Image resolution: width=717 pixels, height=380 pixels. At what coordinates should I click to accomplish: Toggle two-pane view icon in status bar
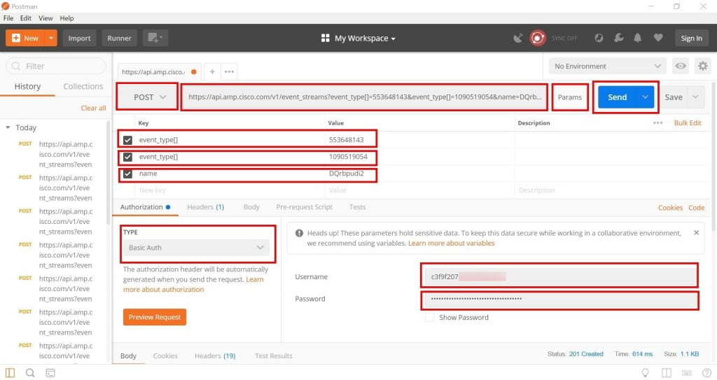667,373
